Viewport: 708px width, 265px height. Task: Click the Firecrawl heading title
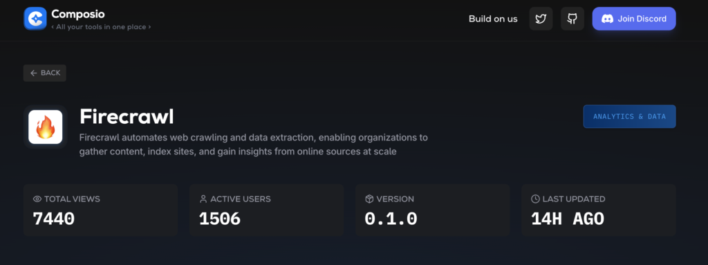(x=127, y=117)
